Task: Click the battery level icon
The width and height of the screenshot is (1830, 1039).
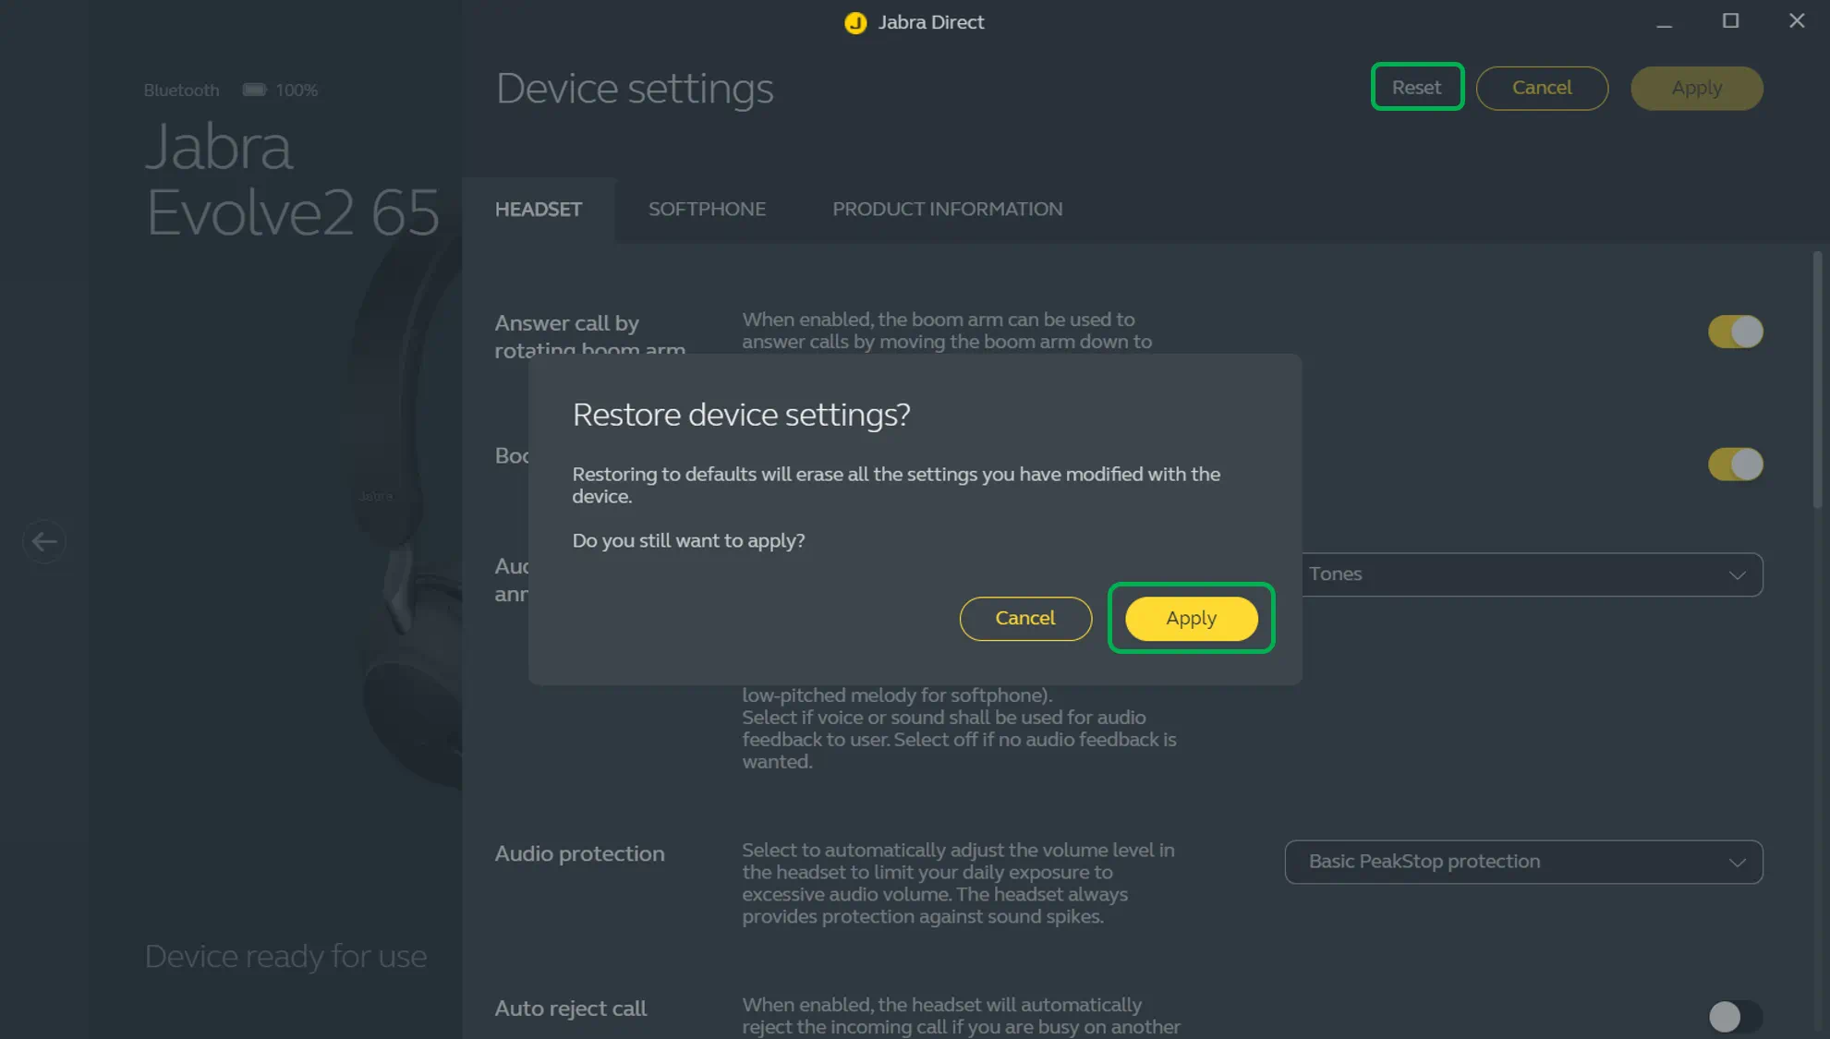Action: [254, 90]
